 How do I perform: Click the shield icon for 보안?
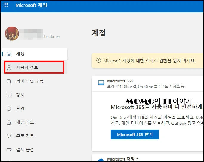(9, 109)
